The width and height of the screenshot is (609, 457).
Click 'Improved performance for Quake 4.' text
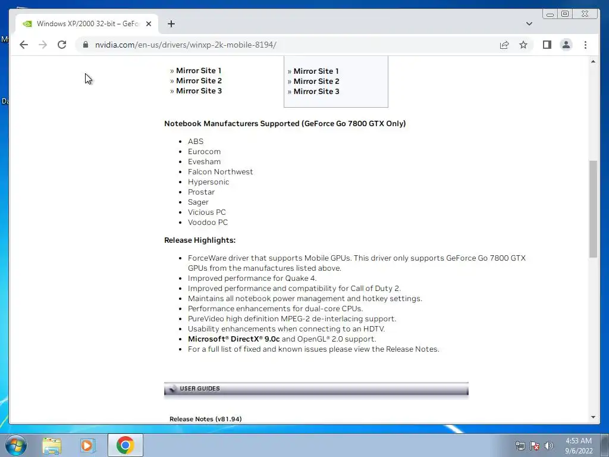[252, 278]
